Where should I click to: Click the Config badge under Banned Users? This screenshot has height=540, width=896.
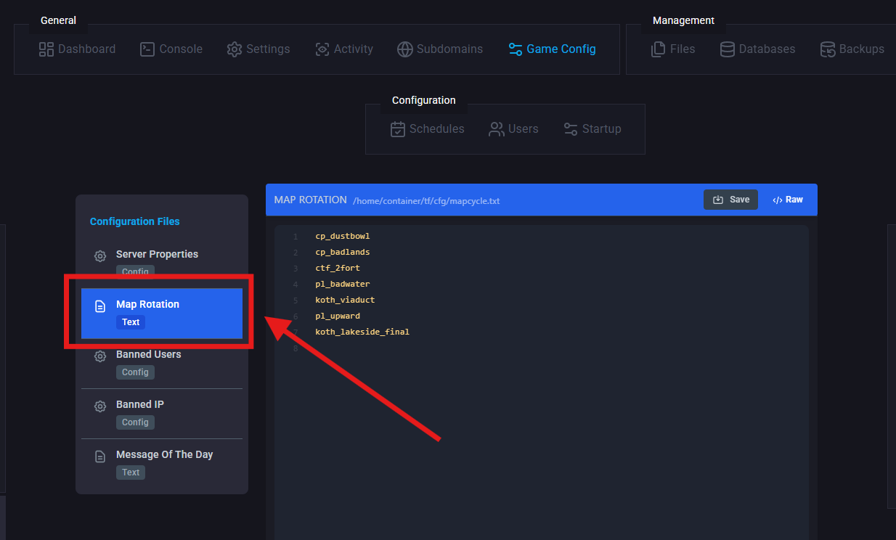(x=135, y=372)
